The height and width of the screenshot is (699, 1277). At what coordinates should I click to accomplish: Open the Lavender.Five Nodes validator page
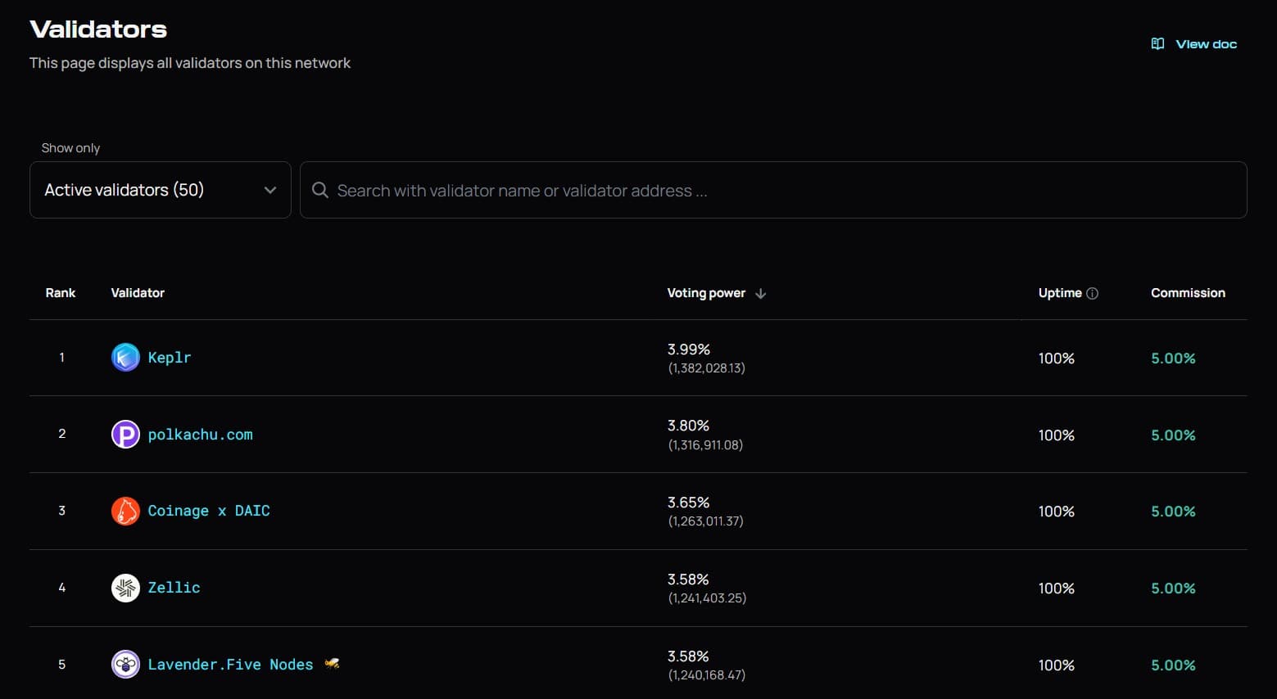(230, 665)
